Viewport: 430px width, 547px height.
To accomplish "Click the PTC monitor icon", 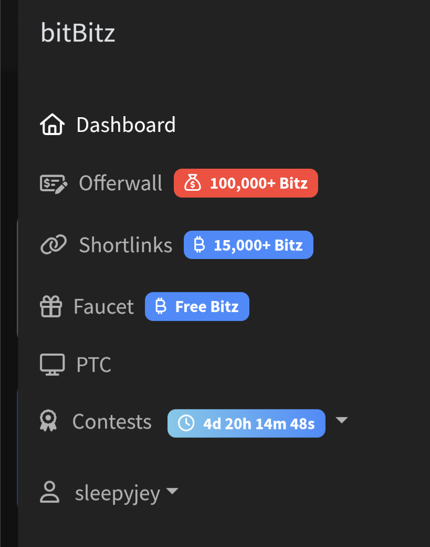I will pos(53,365).
